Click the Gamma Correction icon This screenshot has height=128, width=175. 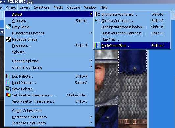click(x=97, y=20)
